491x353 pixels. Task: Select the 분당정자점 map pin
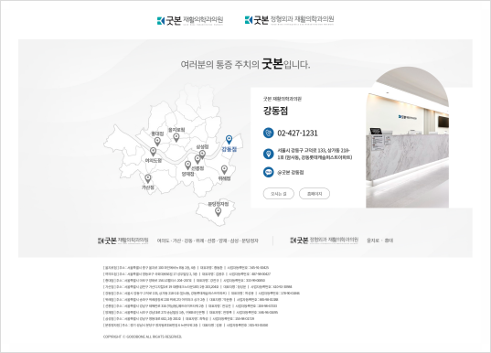[219, 212]
